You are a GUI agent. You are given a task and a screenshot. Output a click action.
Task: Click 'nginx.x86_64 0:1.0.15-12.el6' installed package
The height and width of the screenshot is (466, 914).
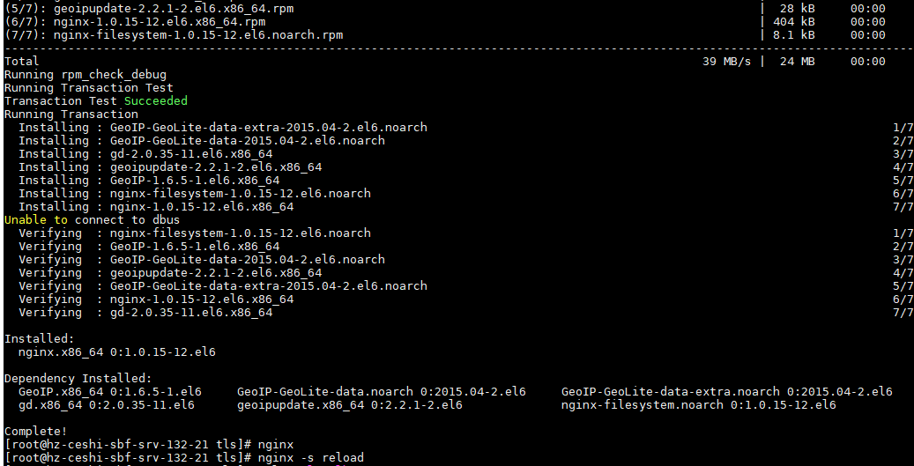[x=116, y=352]
